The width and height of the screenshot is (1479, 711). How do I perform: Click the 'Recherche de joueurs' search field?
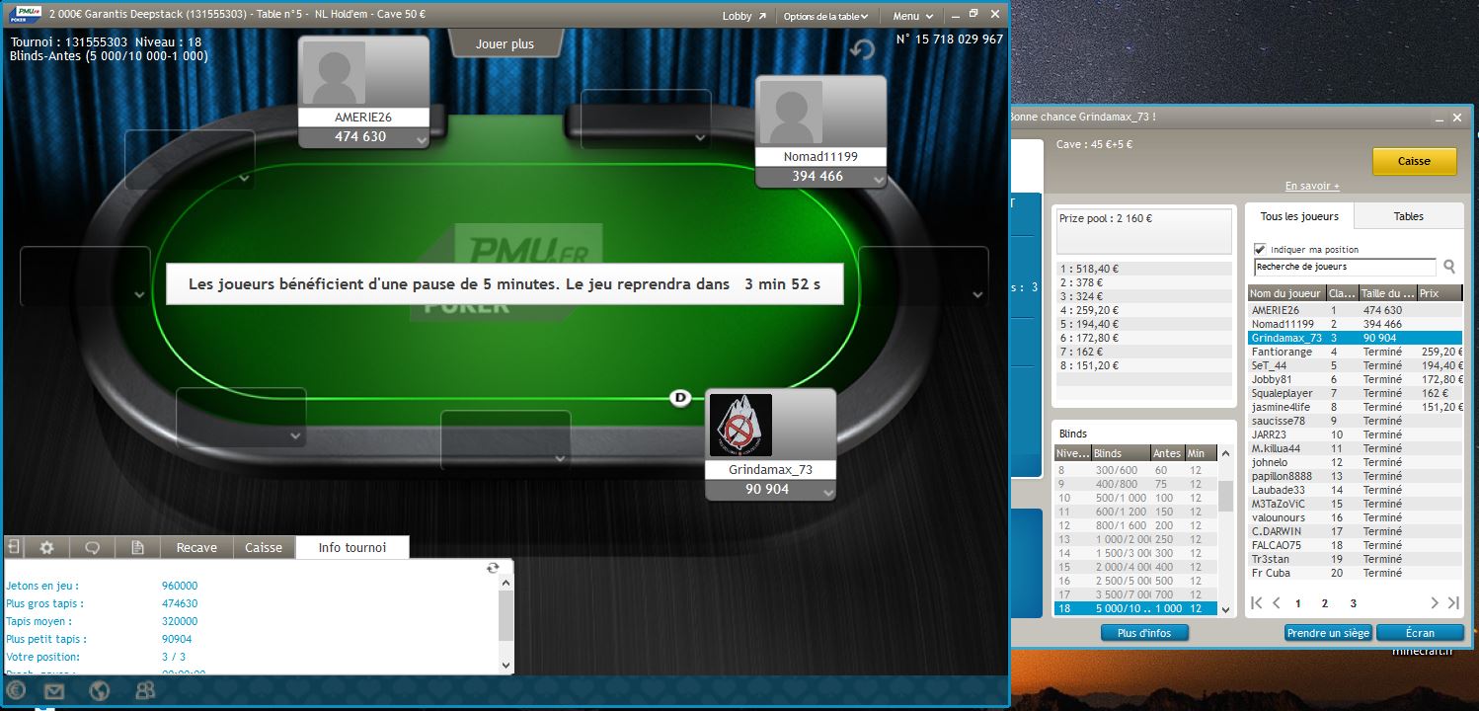[x=1344, y=267]
